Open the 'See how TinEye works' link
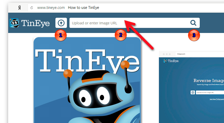 [x=217, y=99]
